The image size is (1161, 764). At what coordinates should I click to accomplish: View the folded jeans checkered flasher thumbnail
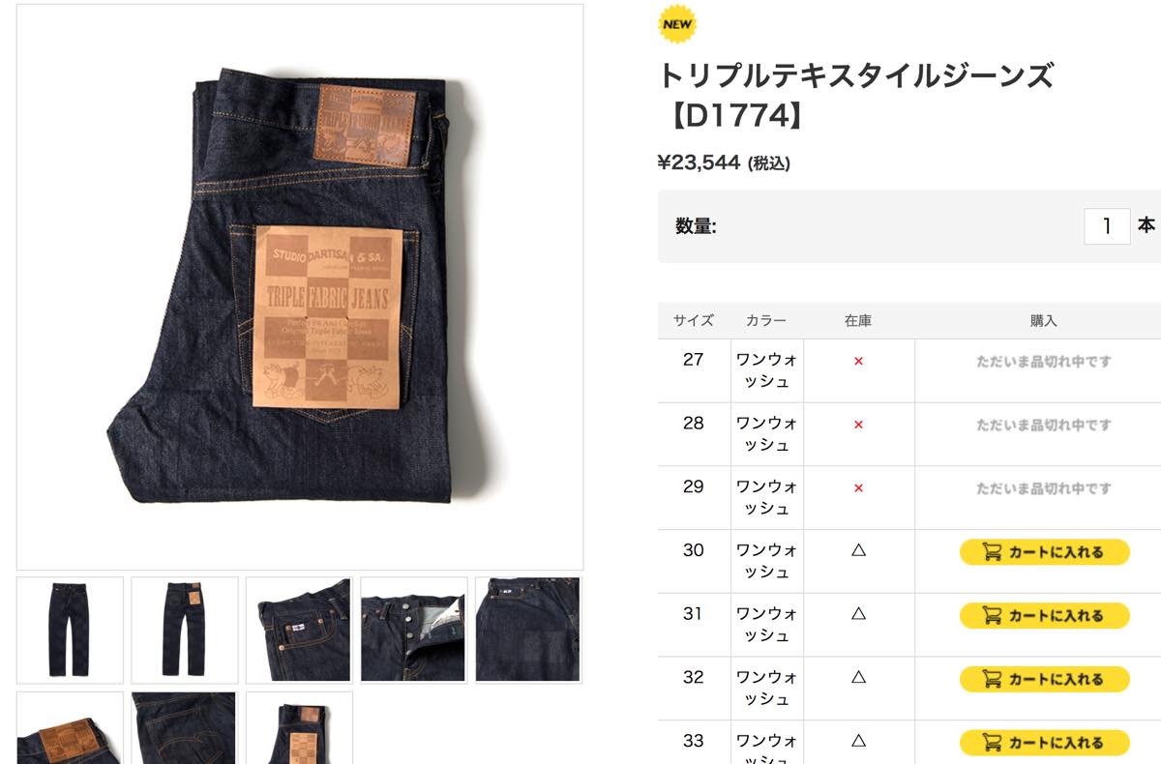(x=299, y=728)
